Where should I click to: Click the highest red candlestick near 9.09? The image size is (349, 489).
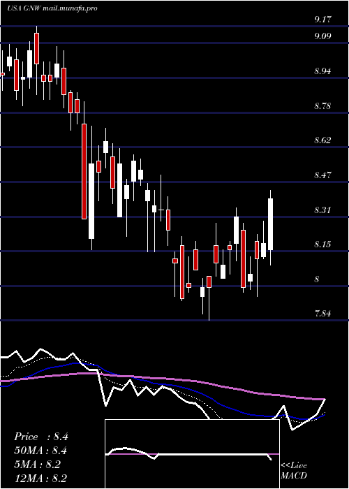click(x=37, y=48)
